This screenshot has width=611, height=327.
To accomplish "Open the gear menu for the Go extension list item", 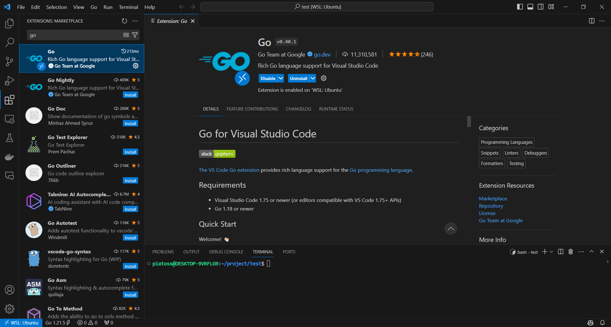I will coord(136,66).
